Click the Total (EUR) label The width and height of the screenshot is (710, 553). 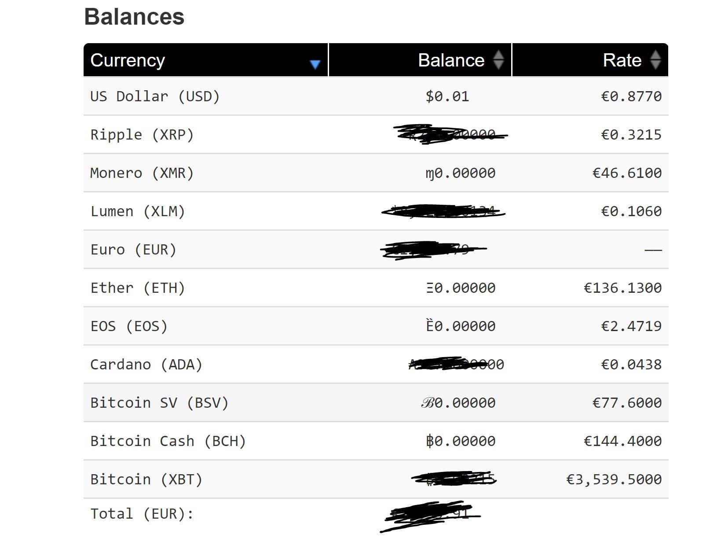tap(142, 514)
